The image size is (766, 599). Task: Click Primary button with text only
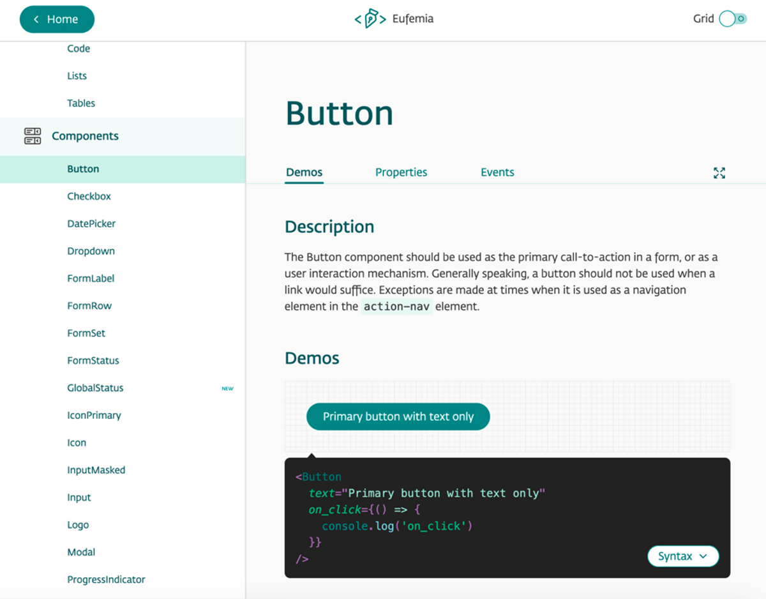click(398, 416)
